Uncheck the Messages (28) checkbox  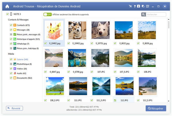point(11,30)
